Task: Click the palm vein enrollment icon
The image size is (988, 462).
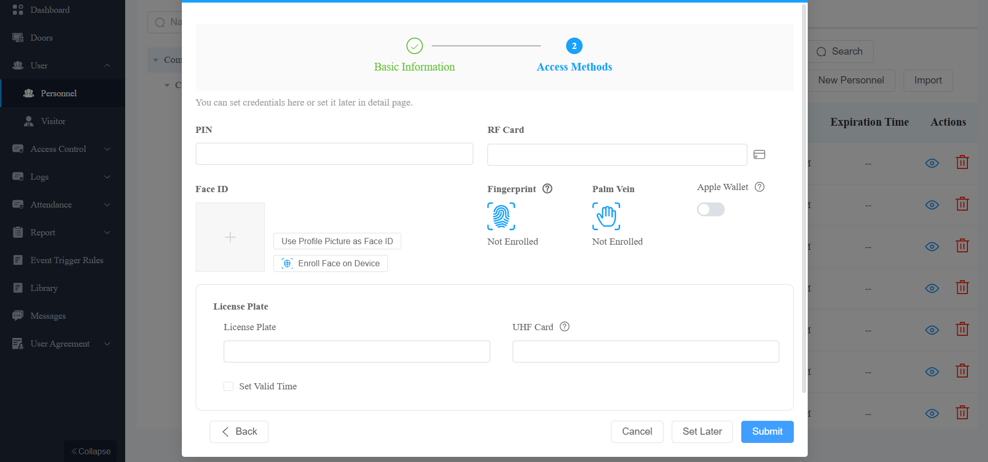Action: click(x=606, y=216)
